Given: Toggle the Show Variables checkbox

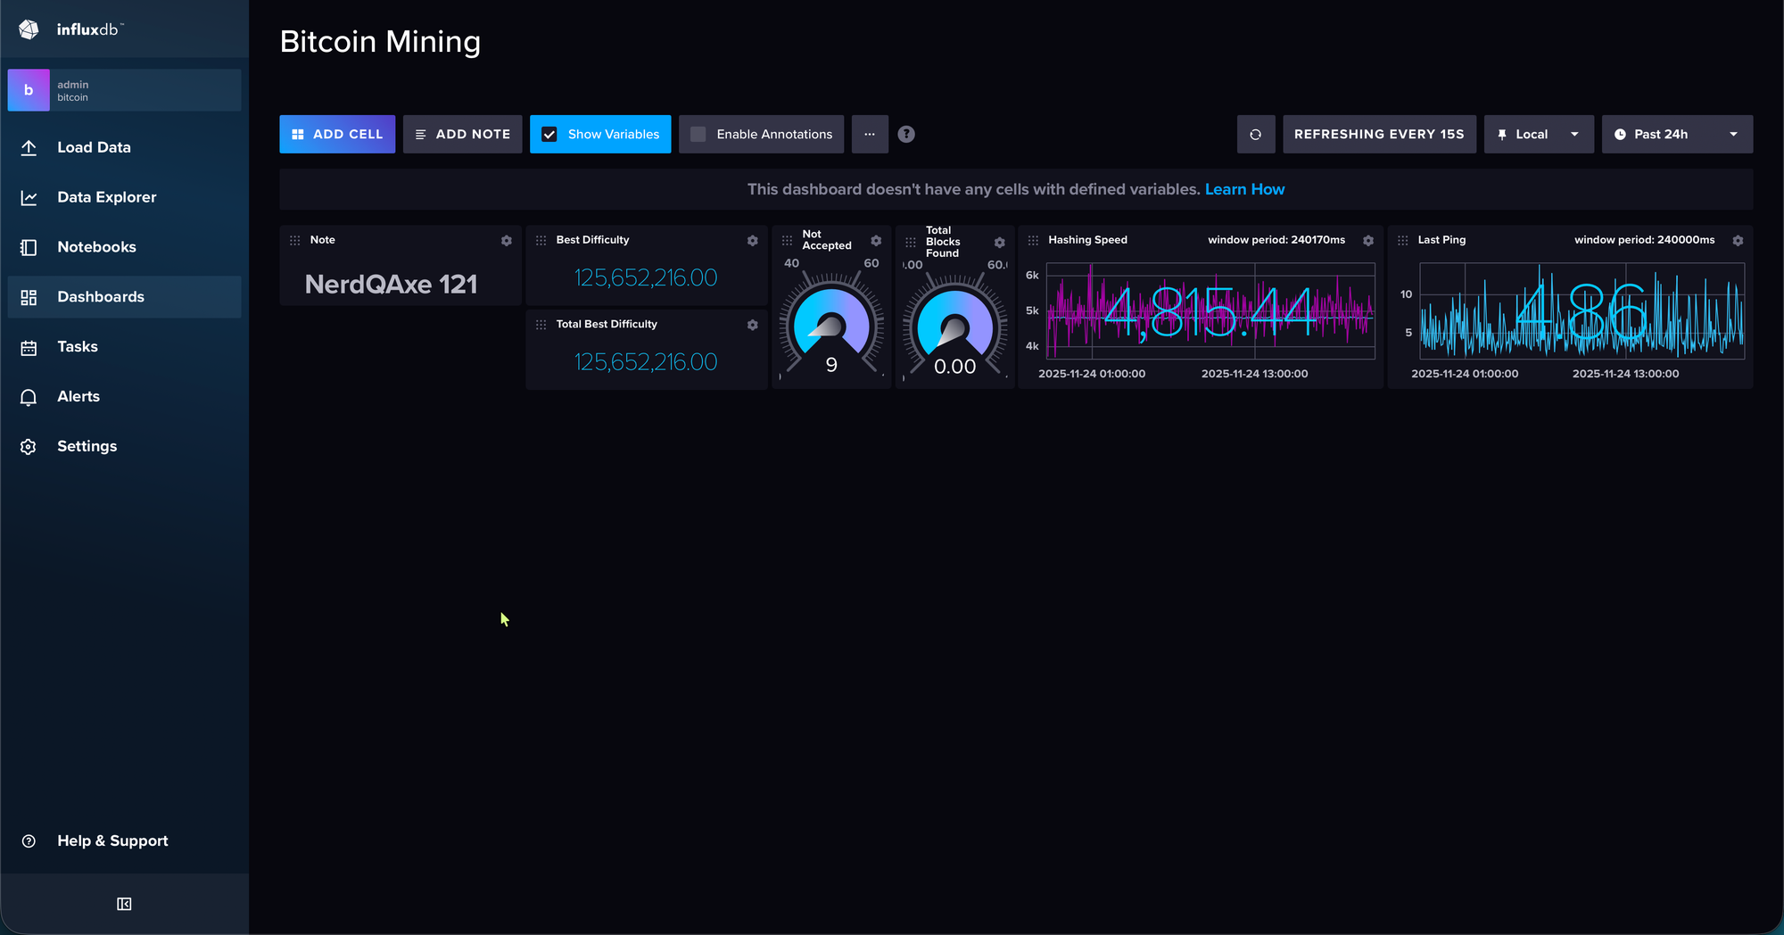Looking at the screenshot, I should tap(549, 135).
